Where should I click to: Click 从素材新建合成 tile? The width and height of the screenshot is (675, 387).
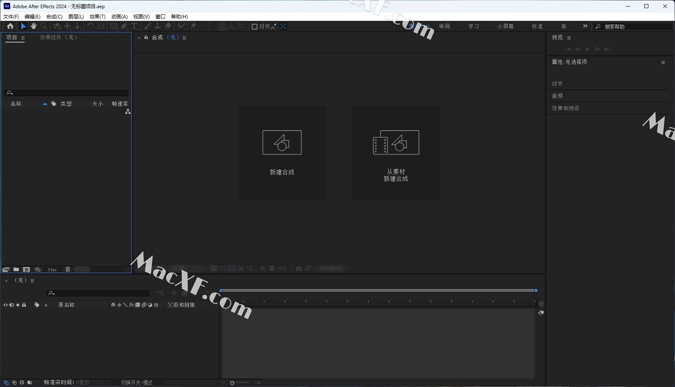[x=396, y=153]
